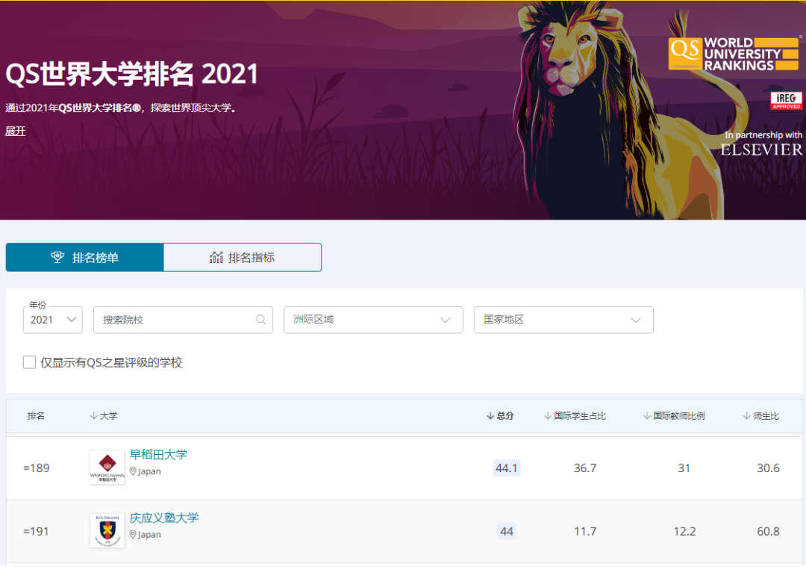
Task: Click the Japan label under 早稻田大学
Action: [149, 471]
